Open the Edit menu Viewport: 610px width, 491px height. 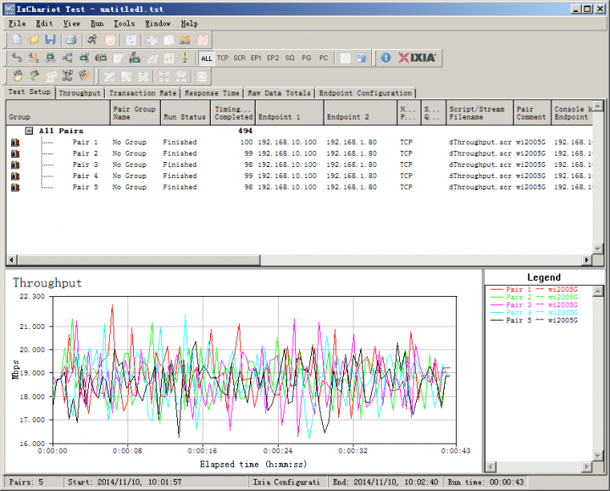pos(44,24)
